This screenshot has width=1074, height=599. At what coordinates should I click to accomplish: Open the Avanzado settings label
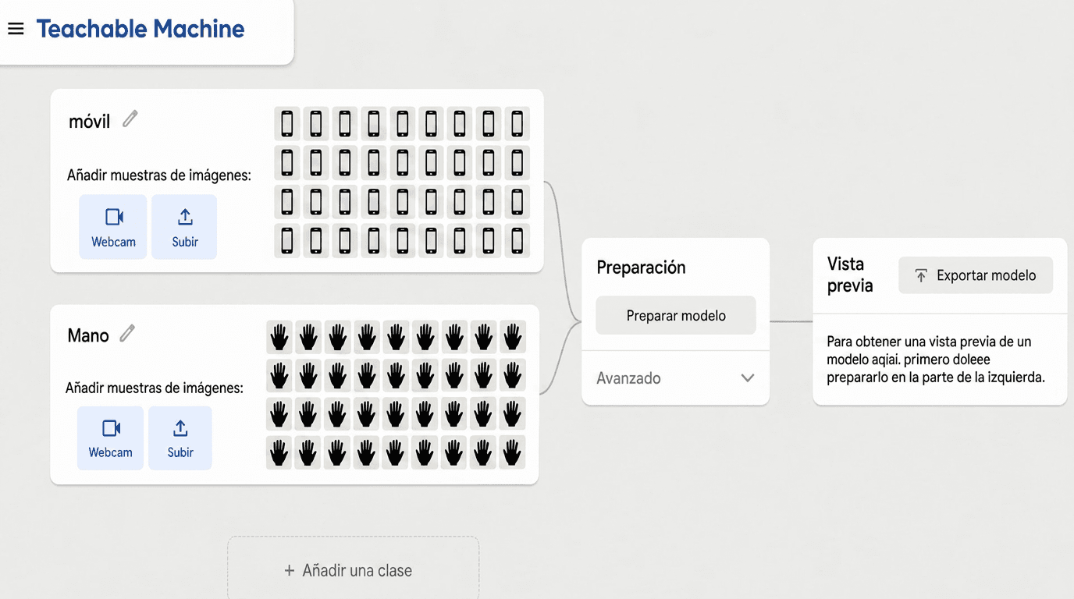click(628, 378)
